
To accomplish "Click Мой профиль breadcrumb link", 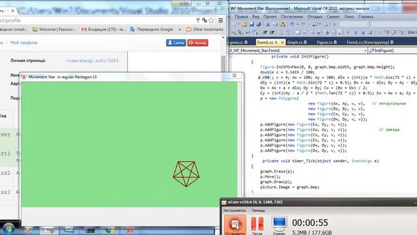I will pyautogui.click(x=24, y=42).
